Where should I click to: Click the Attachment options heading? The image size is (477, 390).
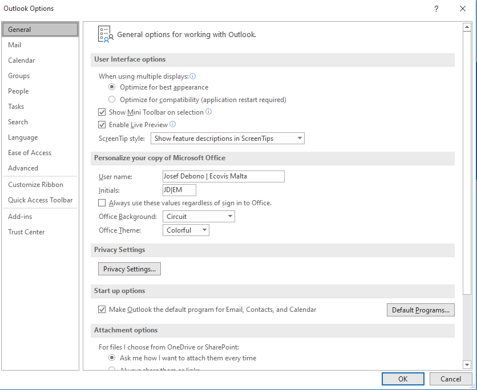click(126, 330)
